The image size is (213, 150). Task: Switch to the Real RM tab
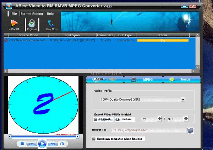[x=105, y=79]
